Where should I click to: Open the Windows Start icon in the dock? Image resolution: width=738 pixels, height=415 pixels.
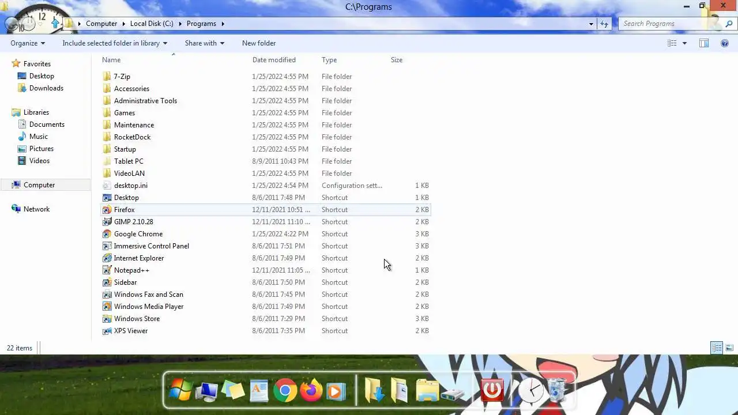(180, 391)
